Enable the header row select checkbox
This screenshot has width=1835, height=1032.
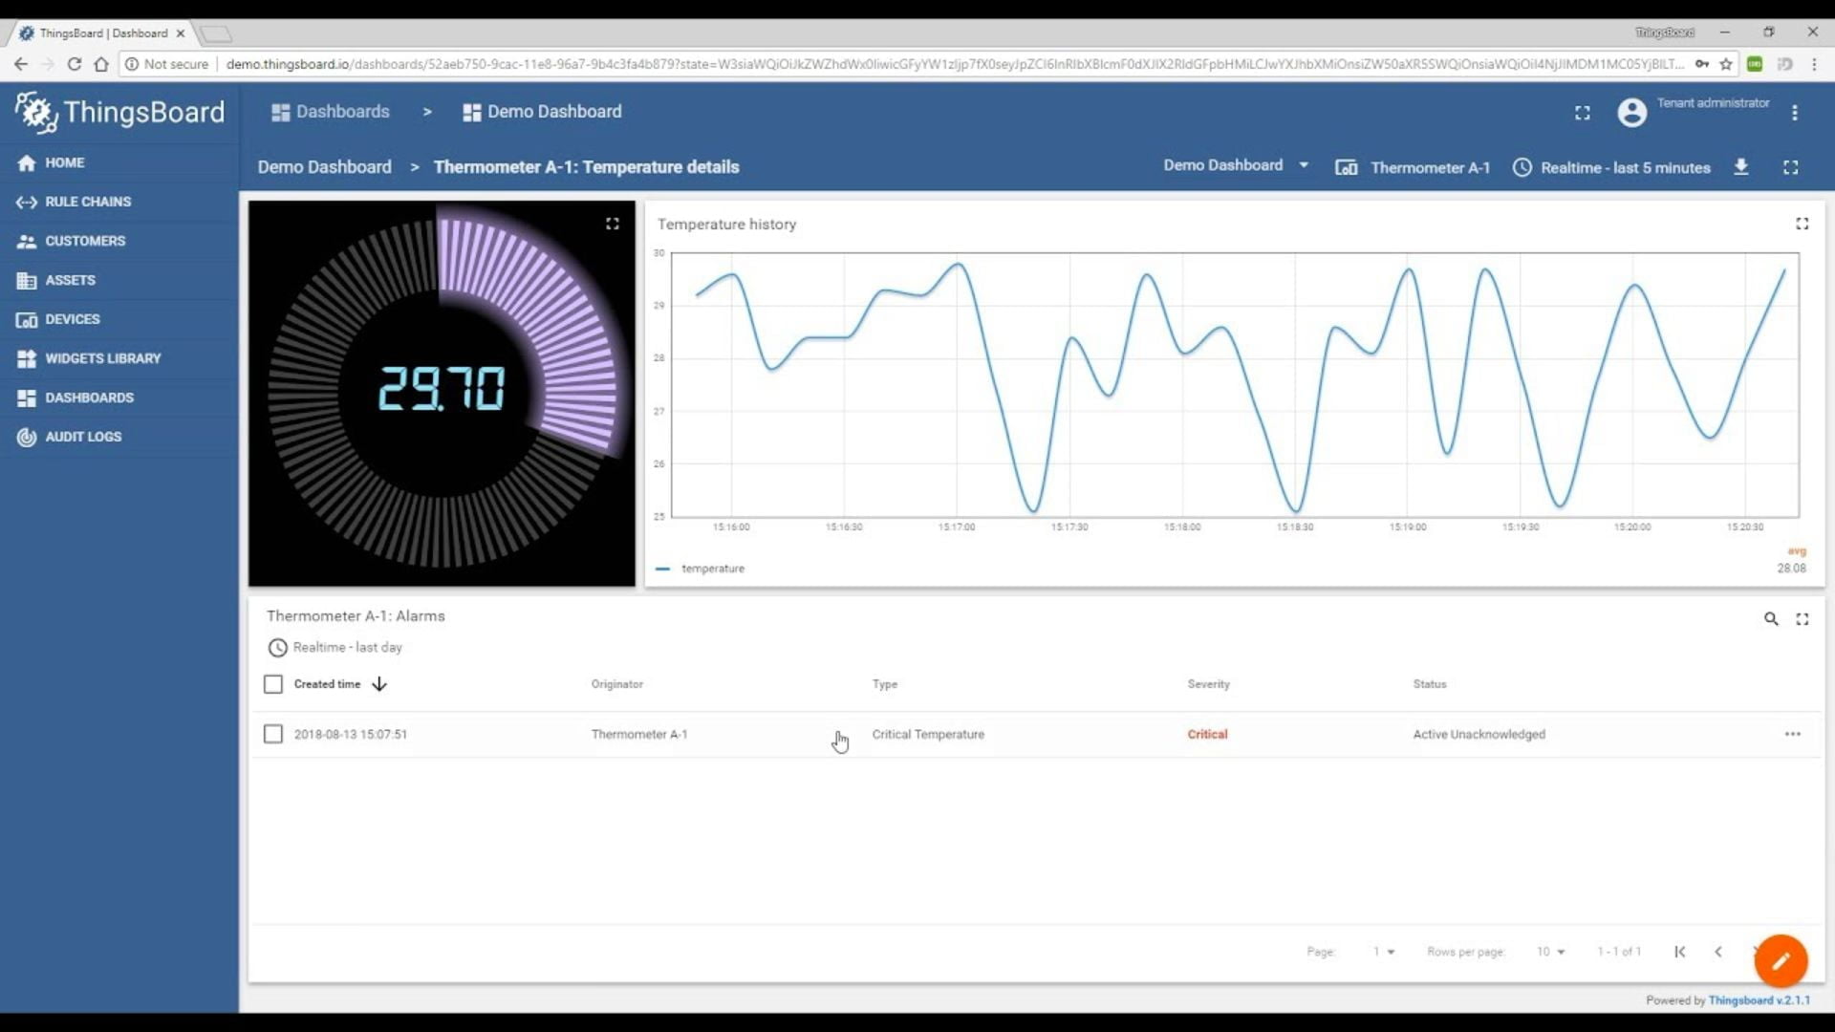click(273, 683)
